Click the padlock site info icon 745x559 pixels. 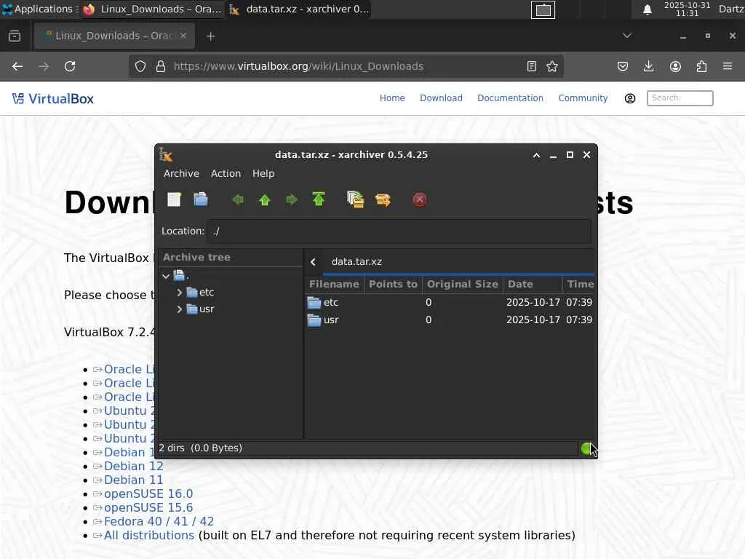point(161,66)
